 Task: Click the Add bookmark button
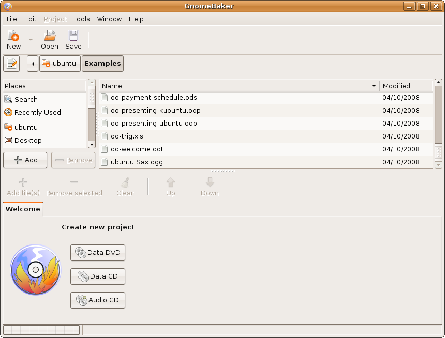pyautogui.click(x=25, y=160)
